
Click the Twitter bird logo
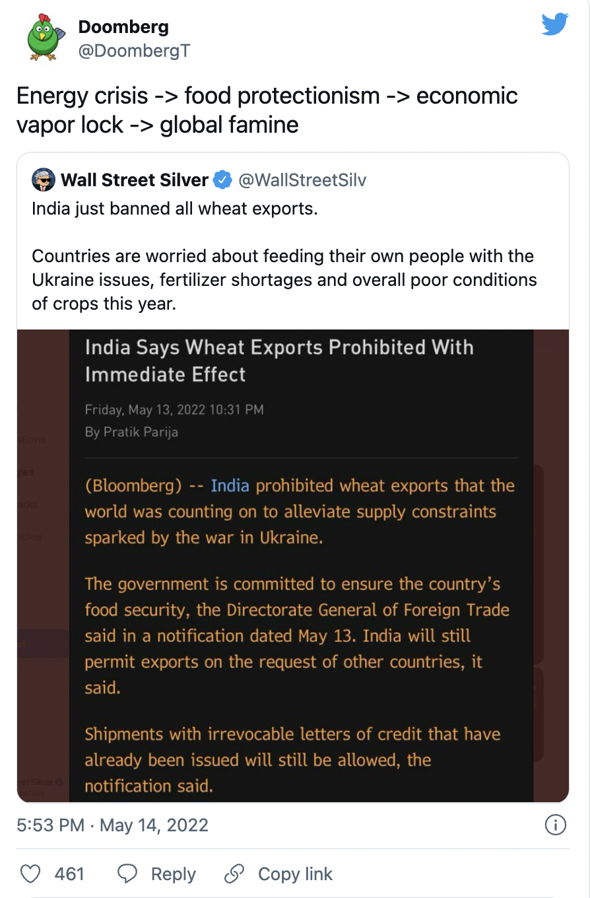point(555,25)
